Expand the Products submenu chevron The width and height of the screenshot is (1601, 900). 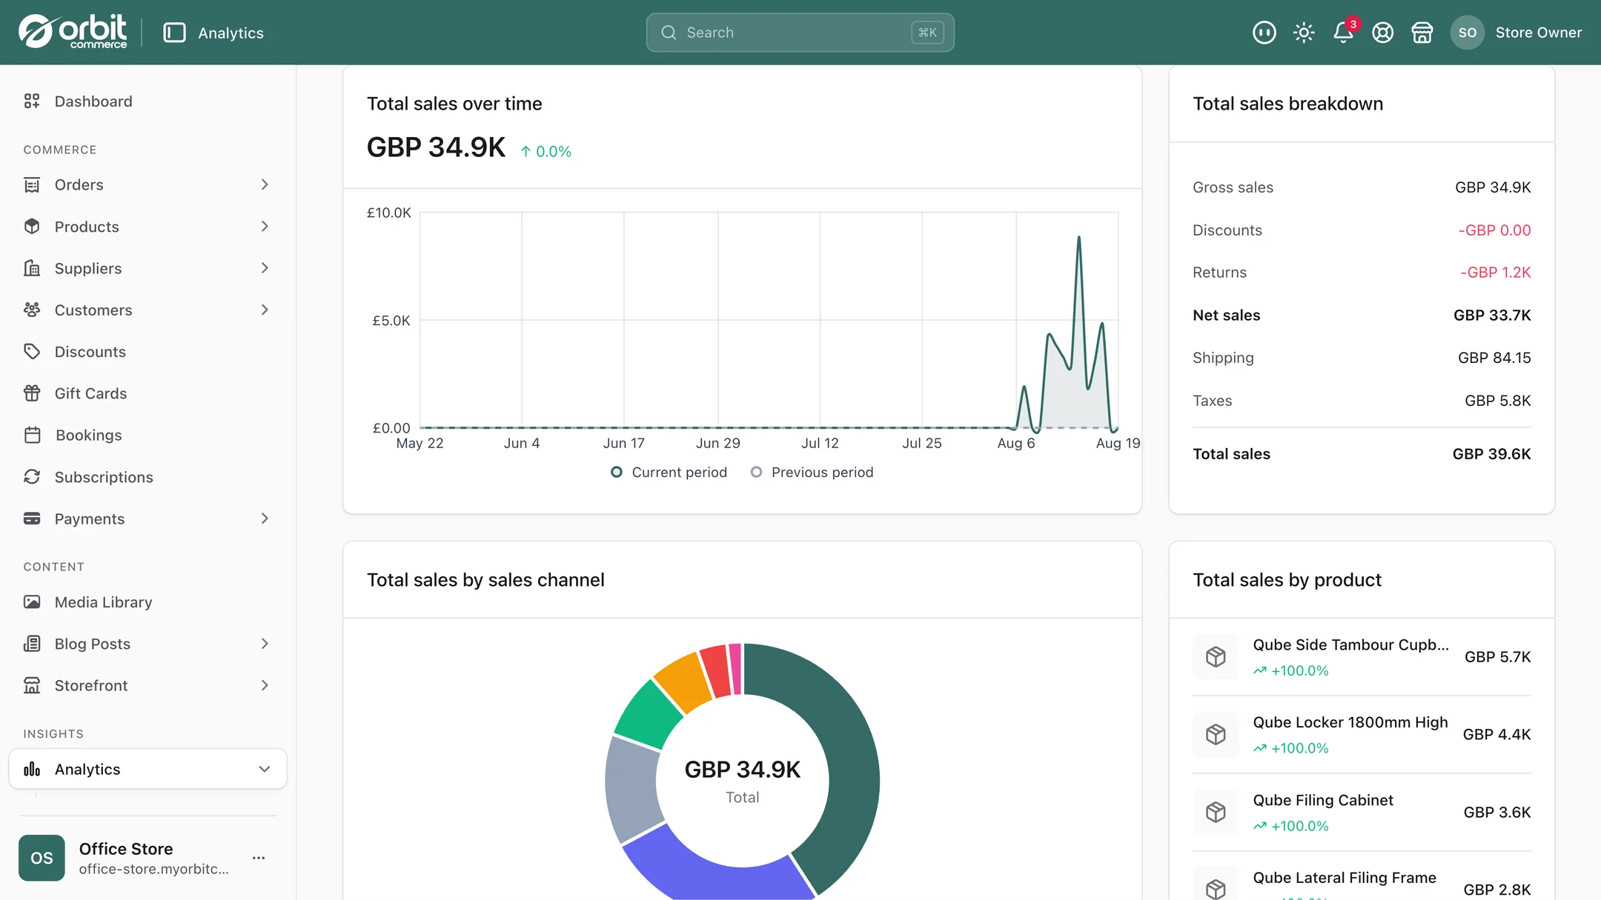[265, 227]
